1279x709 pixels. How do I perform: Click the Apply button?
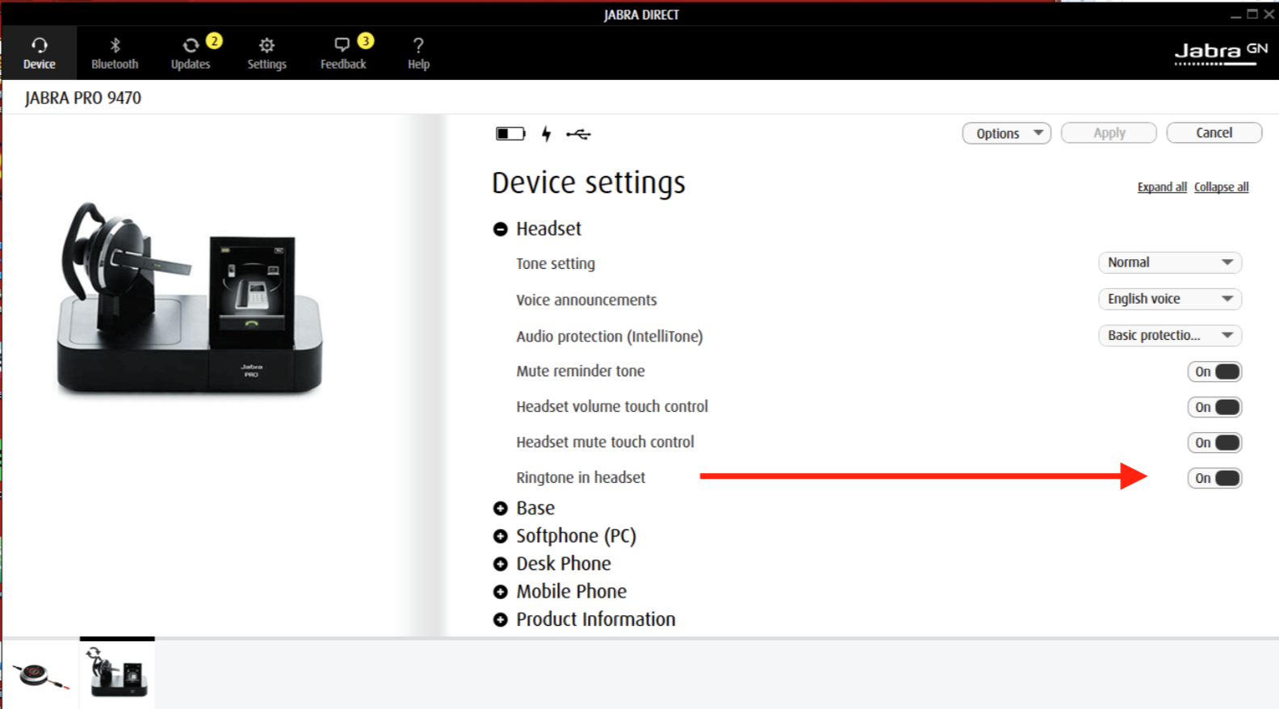(x=1109, y=133)
